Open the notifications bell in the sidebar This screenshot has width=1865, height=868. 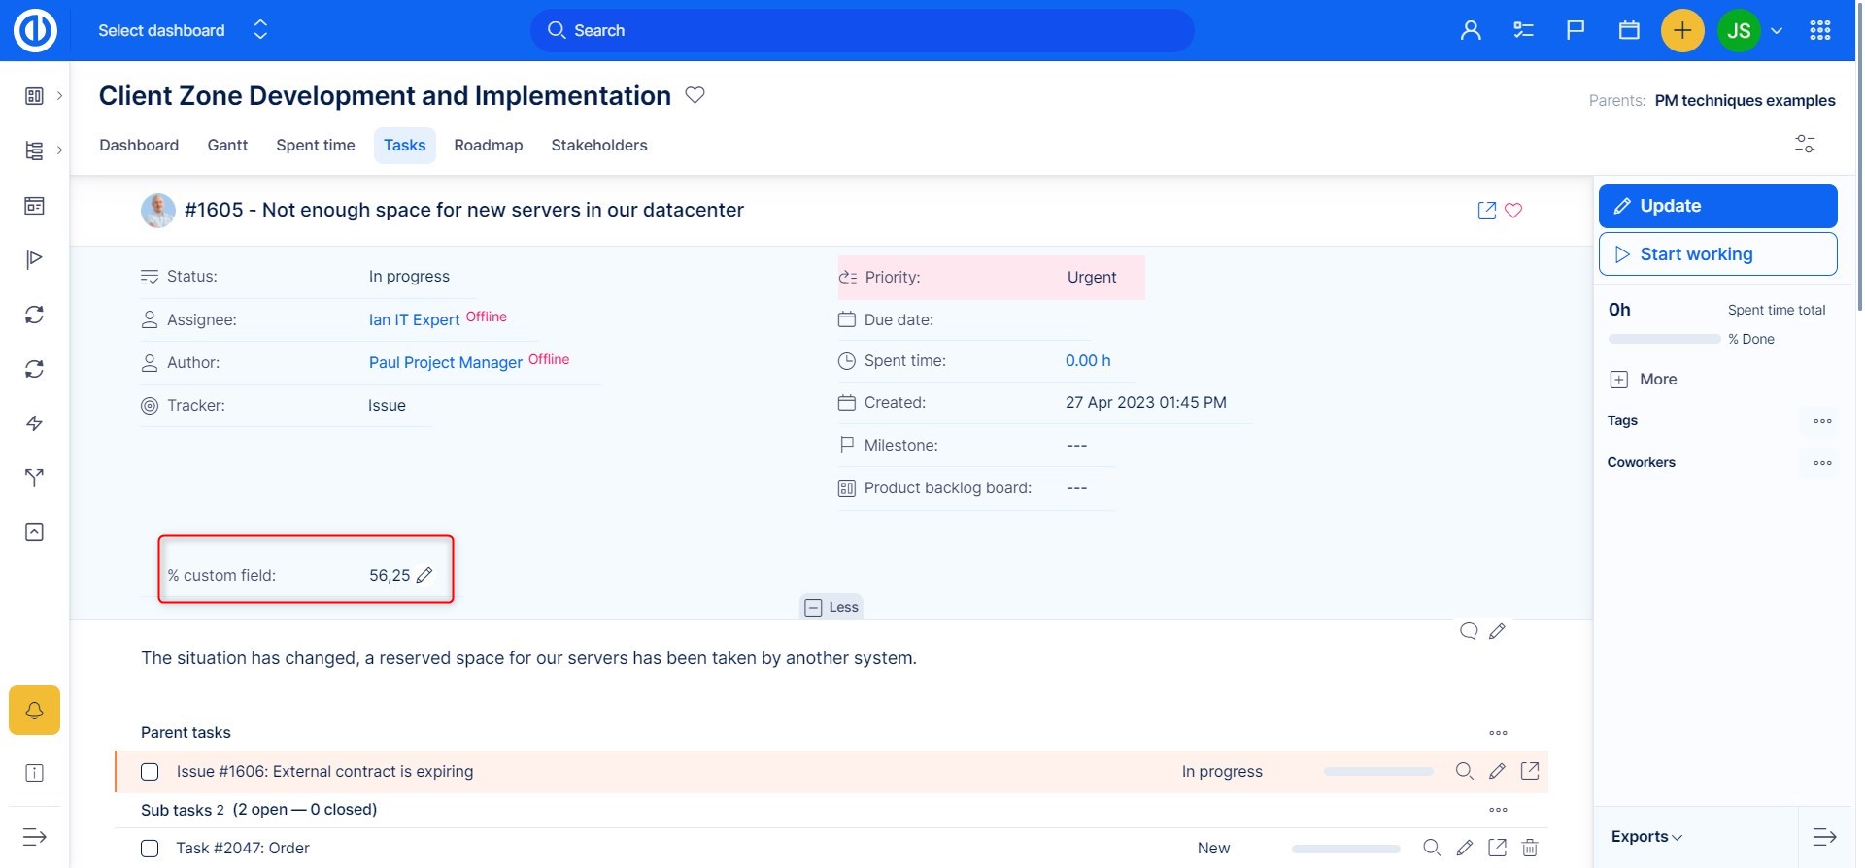(x=34, y=711)
